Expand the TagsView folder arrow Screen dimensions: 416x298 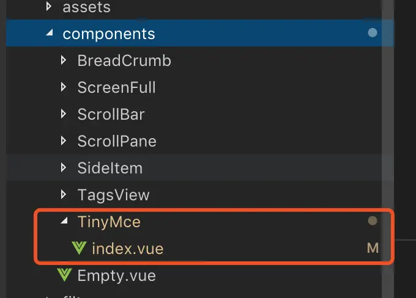(64, 195)
